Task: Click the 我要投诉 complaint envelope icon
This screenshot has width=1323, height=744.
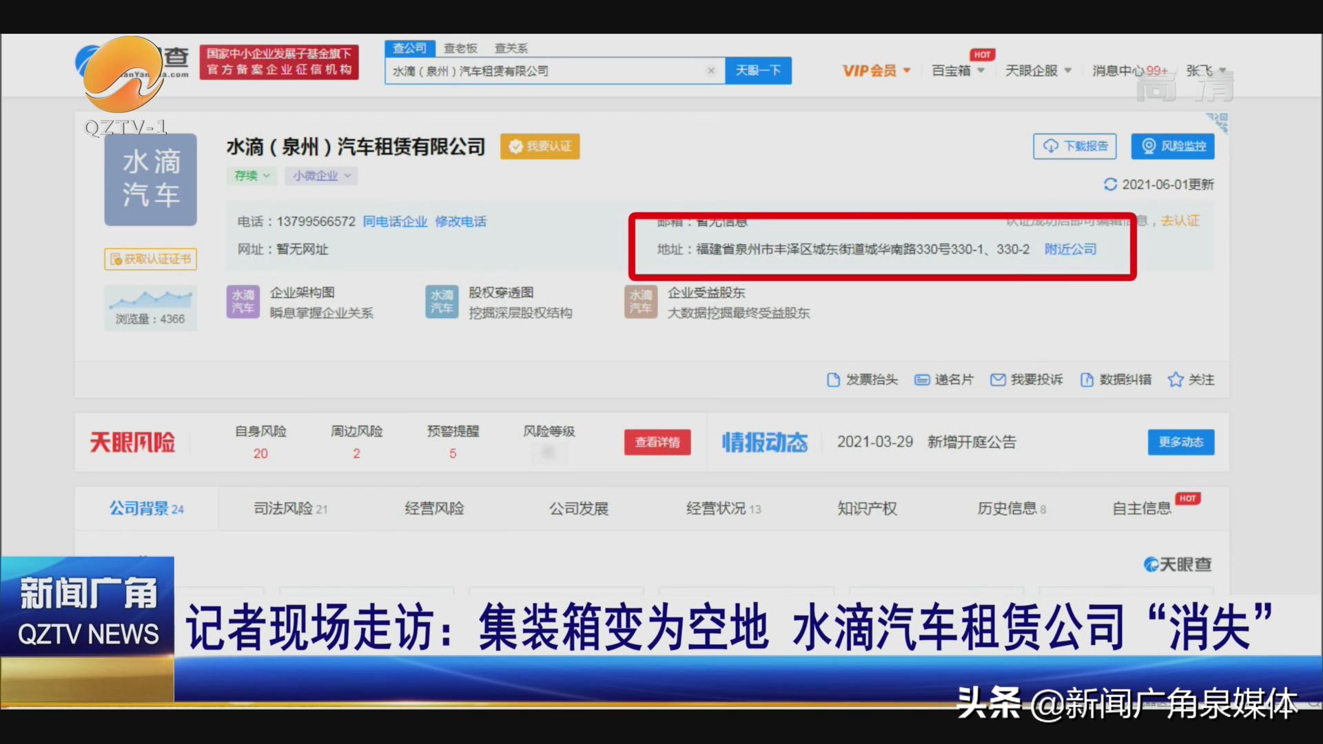Action: tap(998, 380)
